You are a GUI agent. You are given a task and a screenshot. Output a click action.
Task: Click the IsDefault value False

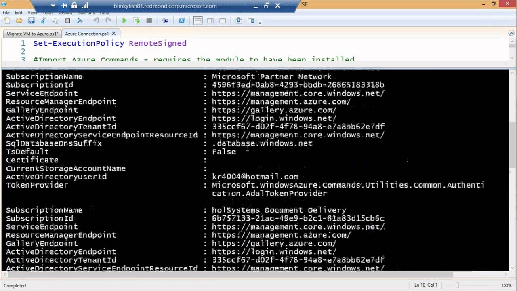coord(224,152)
